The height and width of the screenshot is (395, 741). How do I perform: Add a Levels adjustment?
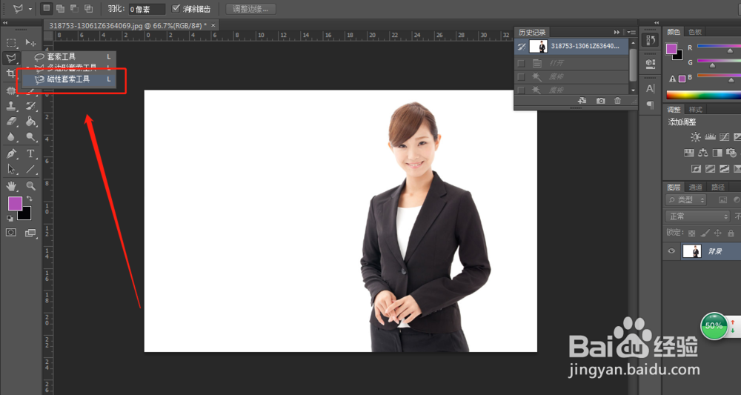click(x=710, y=137)
